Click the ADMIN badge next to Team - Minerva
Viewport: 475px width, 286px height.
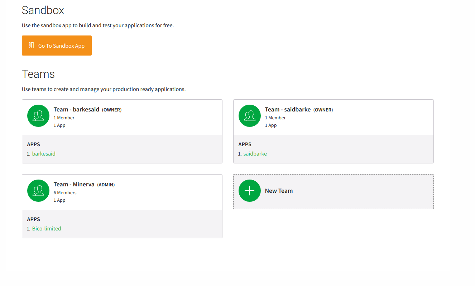pyautogui.click(x=106, y=185)
